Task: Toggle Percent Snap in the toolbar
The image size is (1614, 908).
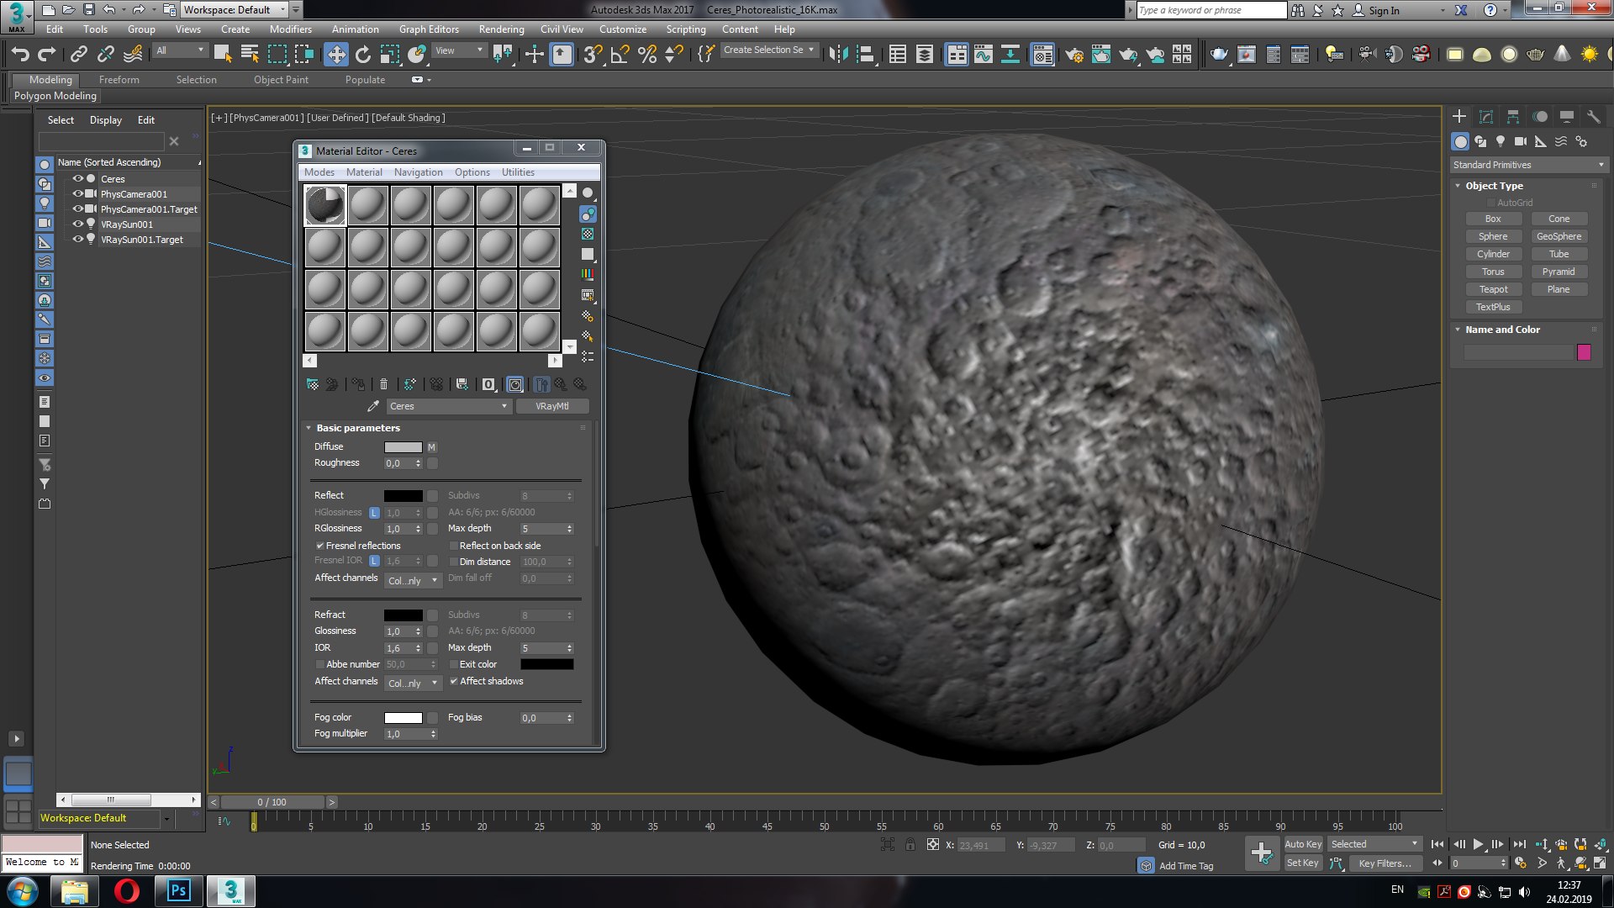Action: (x=647, y=55)
